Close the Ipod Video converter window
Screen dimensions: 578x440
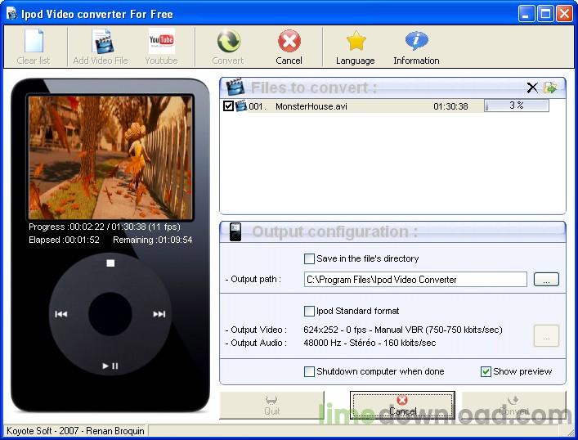tap(564, 14)
